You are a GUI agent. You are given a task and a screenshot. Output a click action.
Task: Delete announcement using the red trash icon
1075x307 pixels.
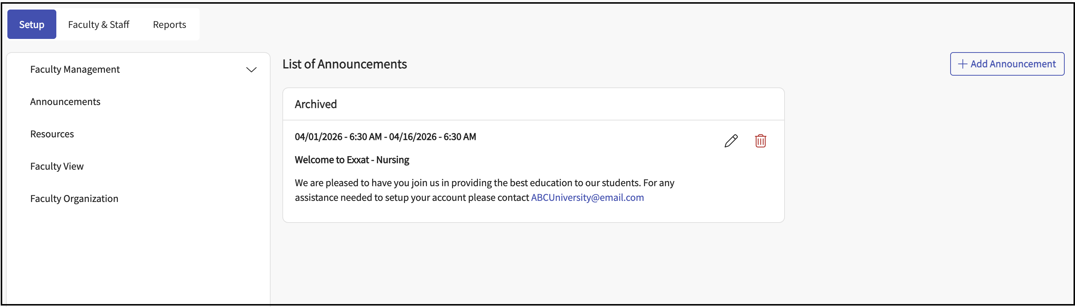coord(760,141)
